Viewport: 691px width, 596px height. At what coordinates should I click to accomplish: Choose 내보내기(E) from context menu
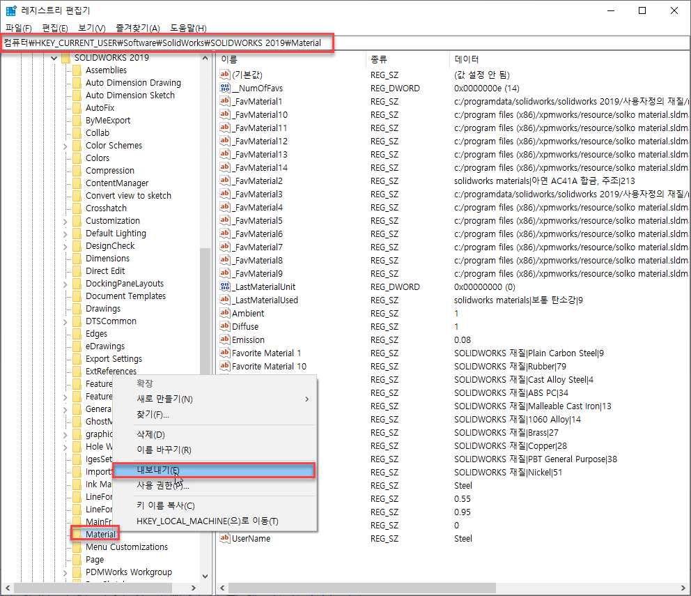pyautogui.click(x=214, y=471)
